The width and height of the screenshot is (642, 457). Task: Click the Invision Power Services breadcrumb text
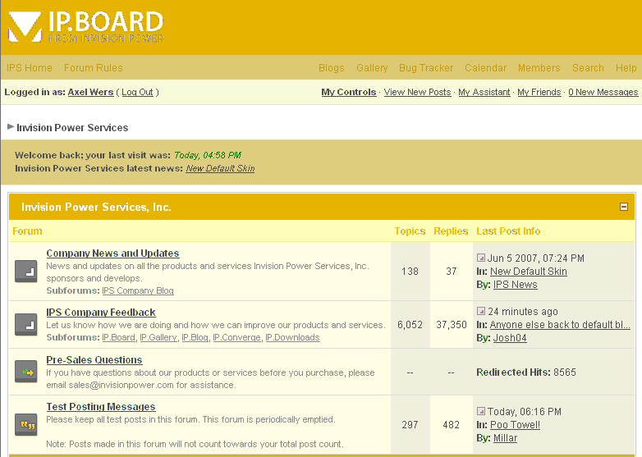[x=72, y=128]
